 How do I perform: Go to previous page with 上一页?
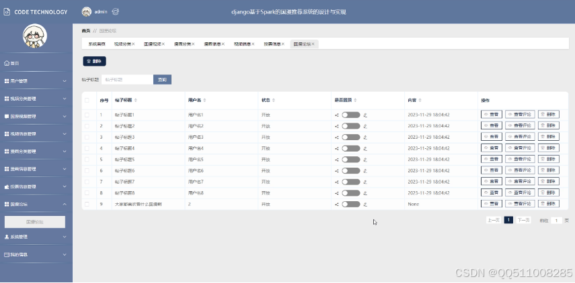tap(493, 220)
